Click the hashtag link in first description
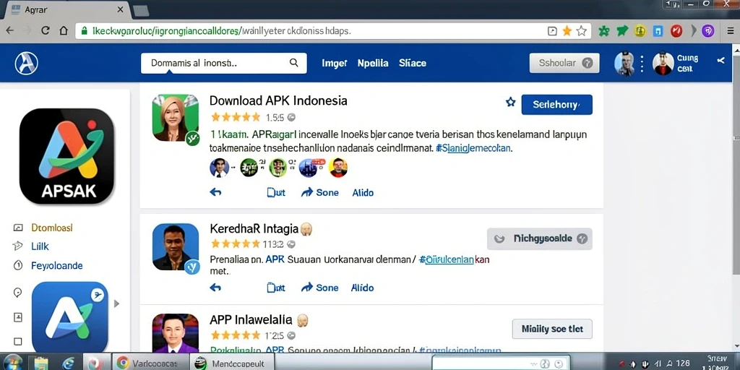The height and width of the screenshot is (370, 740). (x=473, y=147)
